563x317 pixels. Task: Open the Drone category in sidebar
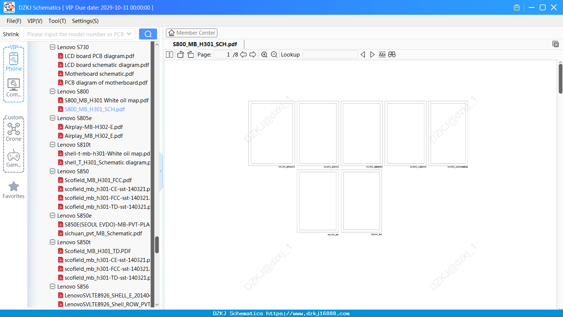point(14,132)
